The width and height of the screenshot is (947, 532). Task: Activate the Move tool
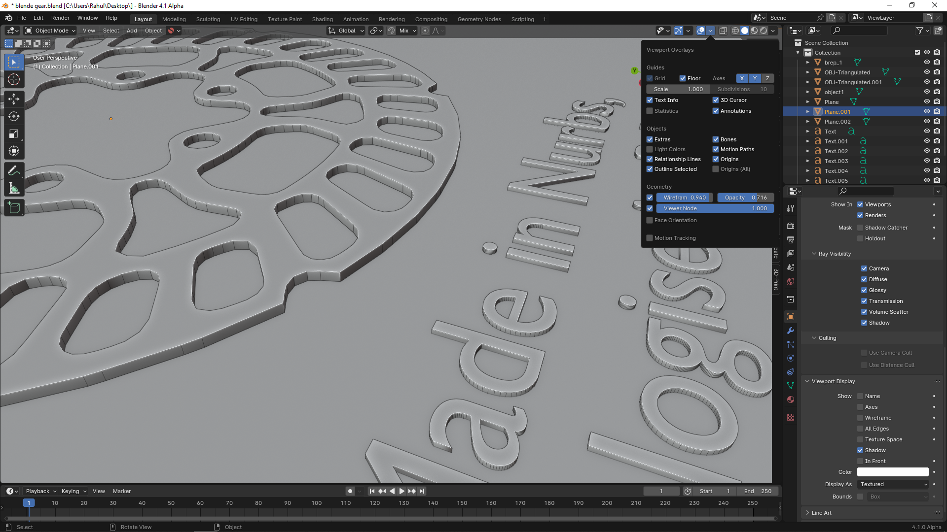tap(14, 99)
